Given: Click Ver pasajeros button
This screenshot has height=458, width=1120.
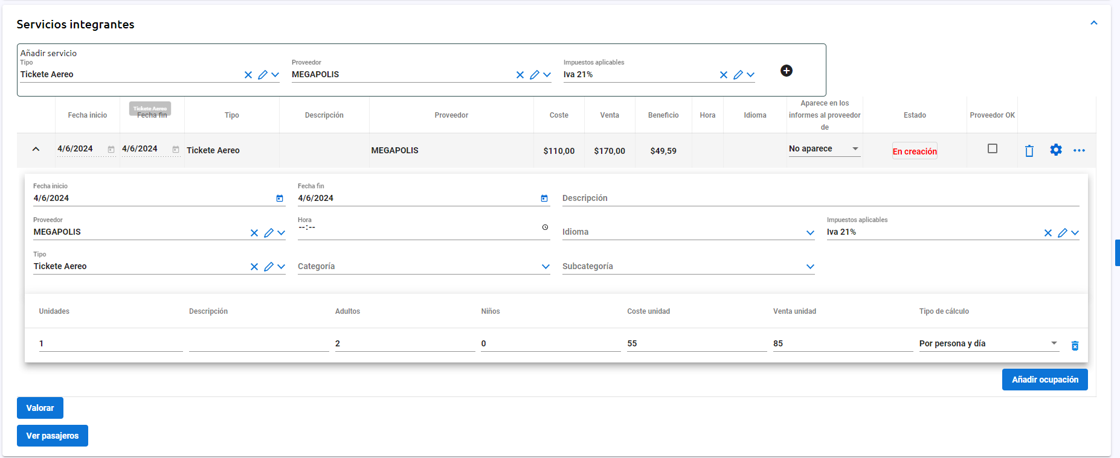Looking at the screenshot, I should (53, 436).
